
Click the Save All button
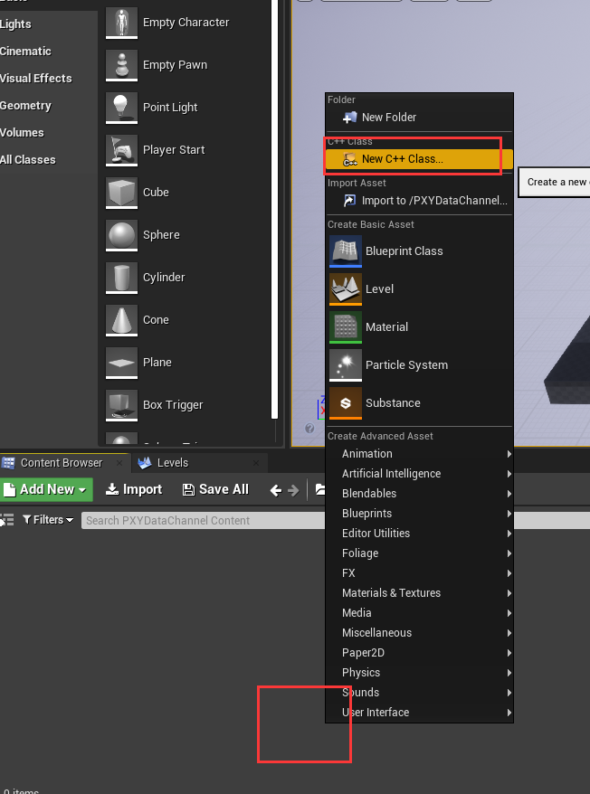pyautogui.click(x=215, y=489)
